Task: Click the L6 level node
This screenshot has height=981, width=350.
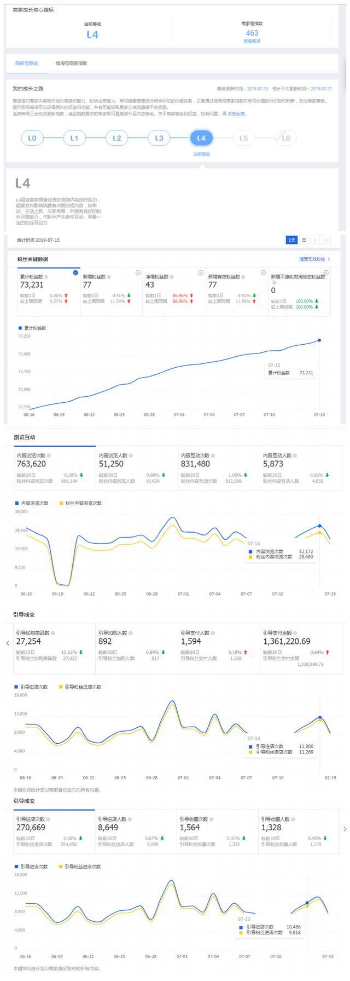Action: [285, 138]
